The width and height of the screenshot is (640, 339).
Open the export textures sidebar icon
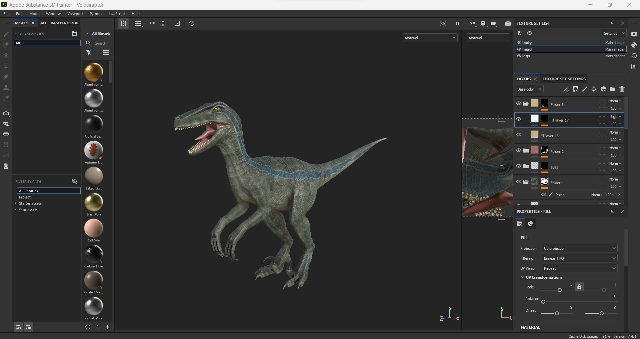[x=6, y=113]
